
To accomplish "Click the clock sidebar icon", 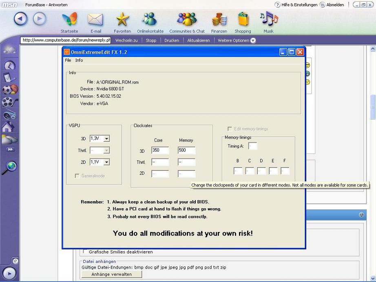I will pyautogui.click(x=10, y=66).
